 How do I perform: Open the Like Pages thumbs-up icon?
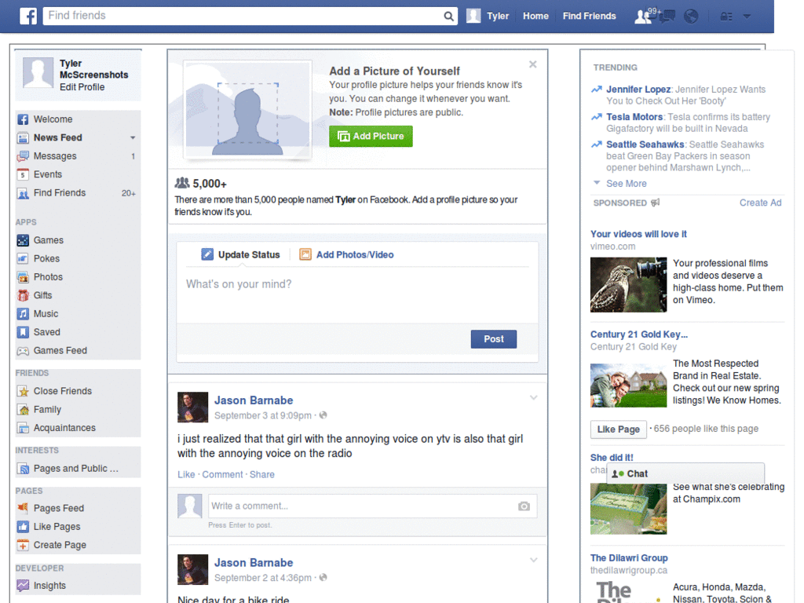coord(23,527)
